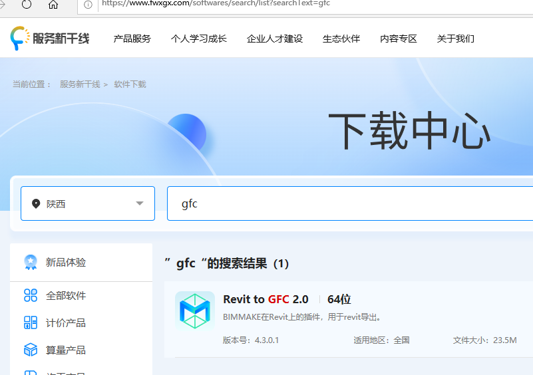Open the 个人学习成长 menu
Viewport: 533px width, 375px height.
tap(199, 39)
